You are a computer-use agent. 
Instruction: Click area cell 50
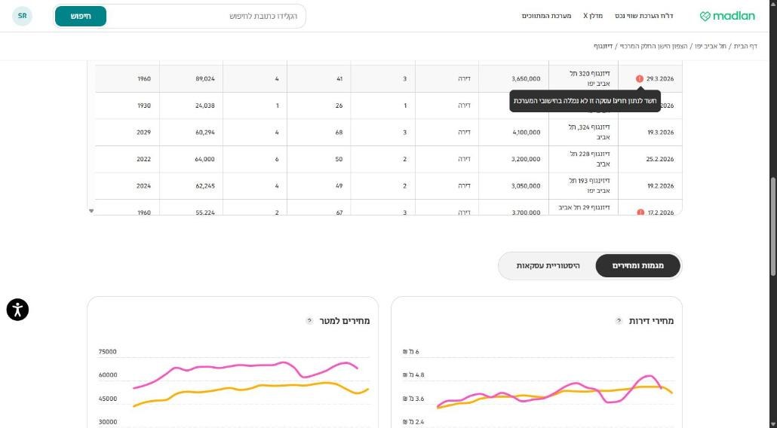pyautogui.click(x=339, y=159)
